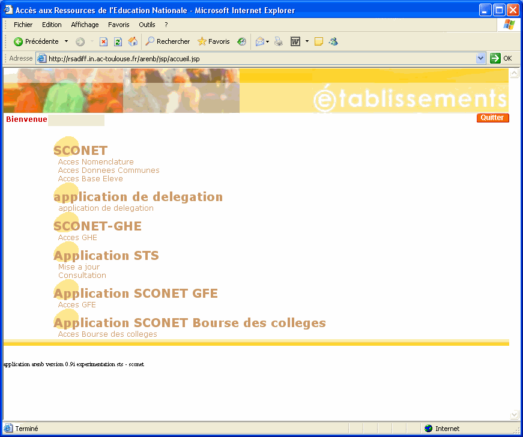The width and height of the screenshot is (523, 437).
Task: Expand the Edit with Word dropdown arrow
Action: 307,41
